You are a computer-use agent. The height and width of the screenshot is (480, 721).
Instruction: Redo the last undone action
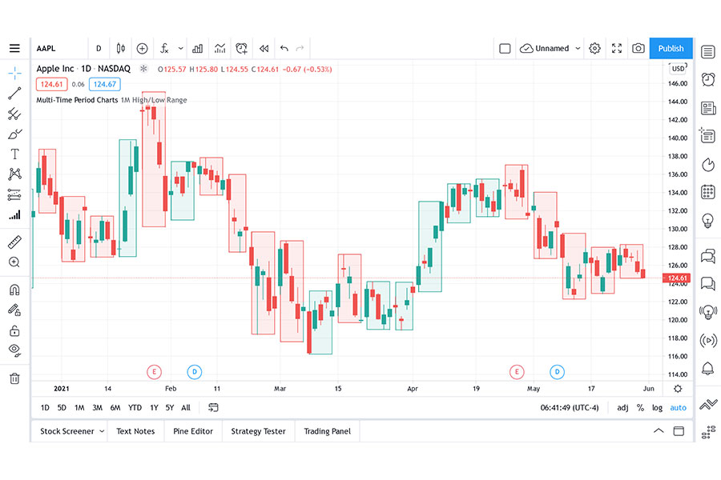(300, 48)
